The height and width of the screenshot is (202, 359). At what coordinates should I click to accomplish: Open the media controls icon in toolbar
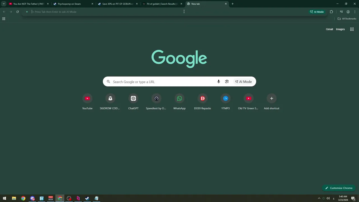click(x=341, y=12)
